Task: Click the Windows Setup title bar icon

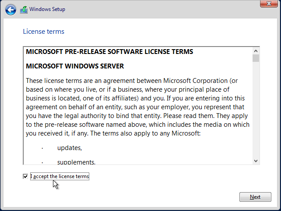Action: (x=24, y=10)
